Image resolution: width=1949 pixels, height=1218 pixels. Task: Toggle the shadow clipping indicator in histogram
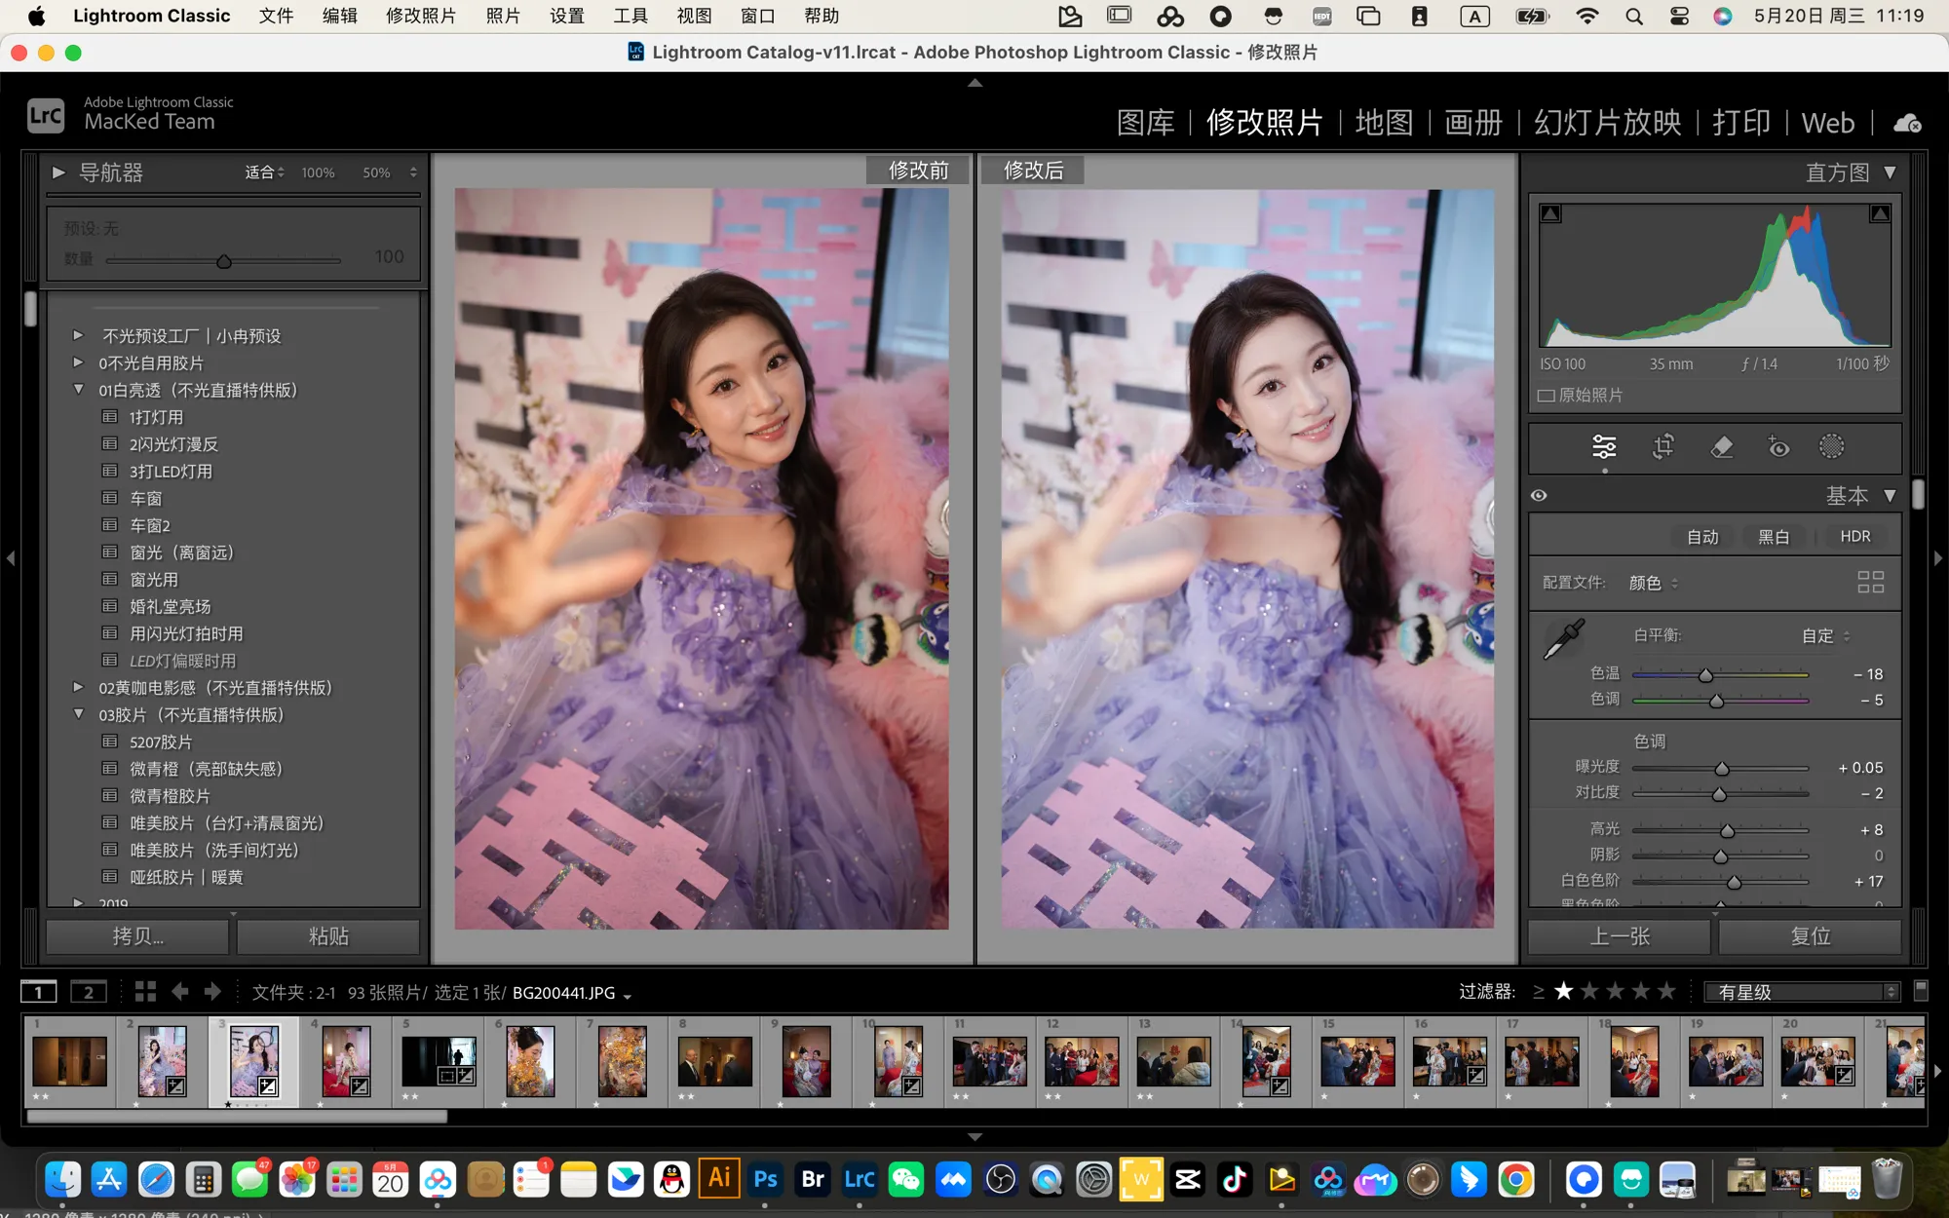pos(1550,213)
